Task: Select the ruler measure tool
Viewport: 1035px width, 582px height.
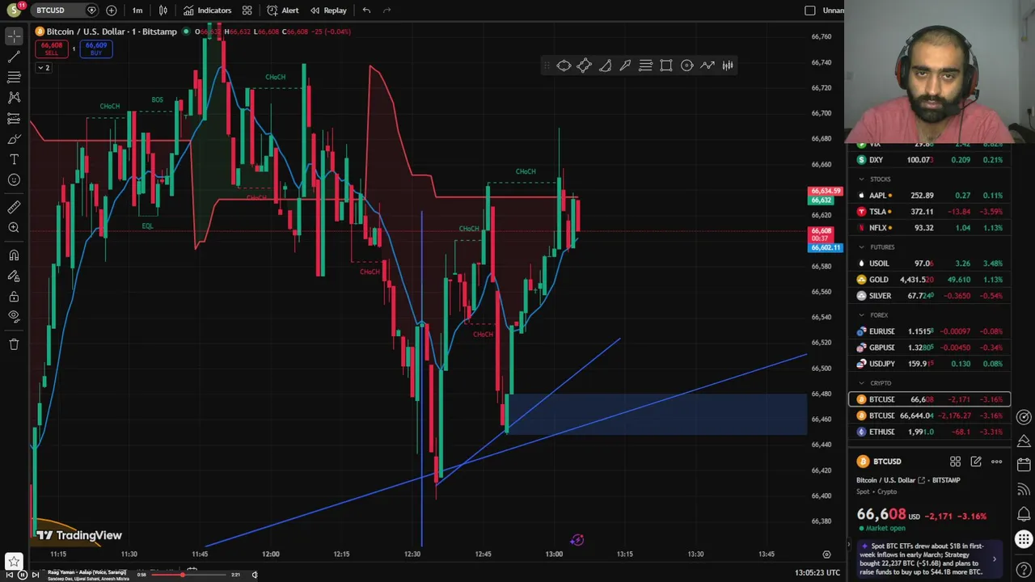Action: click(x=14, y=208)
